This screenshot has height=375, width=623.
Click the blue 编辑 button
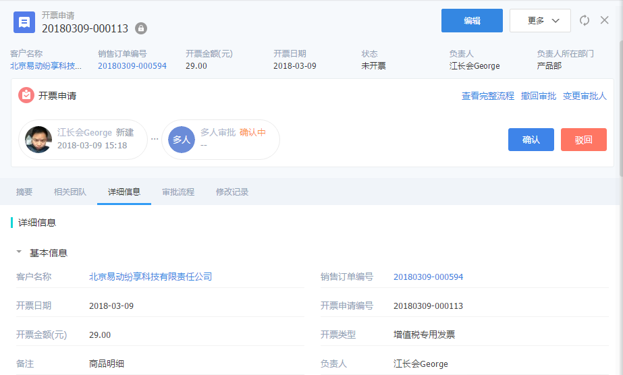[x=472, y=21]
